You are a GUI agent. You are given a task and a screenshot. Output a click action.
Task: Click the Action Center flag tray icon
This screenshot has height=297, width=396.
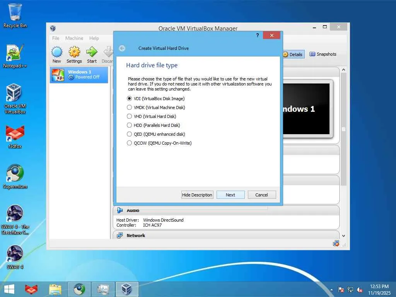click(x=341, y=290)
